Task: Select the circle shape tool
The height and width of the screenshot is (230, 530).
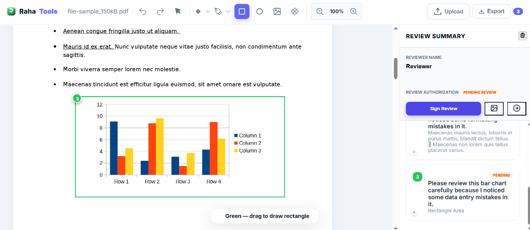Action: 260,11
